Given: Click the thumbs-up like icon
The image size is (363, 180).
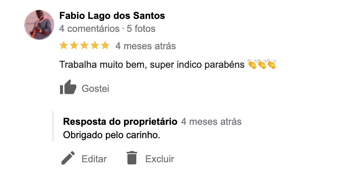Looking at the screenshot, I should point(68,88).
